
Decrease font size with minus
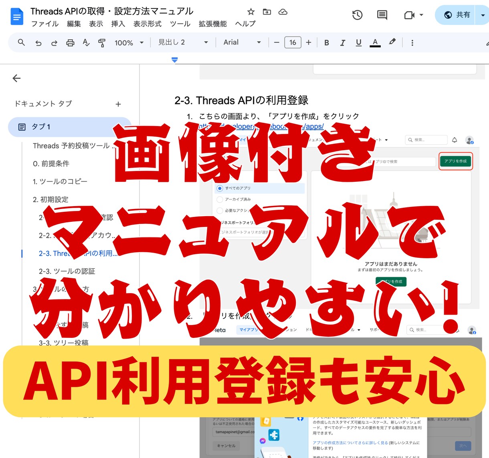277,42
